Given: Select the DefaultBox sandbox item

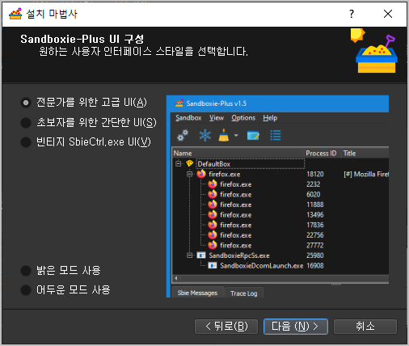Looking at the screenshot, I should coord(251,164).
